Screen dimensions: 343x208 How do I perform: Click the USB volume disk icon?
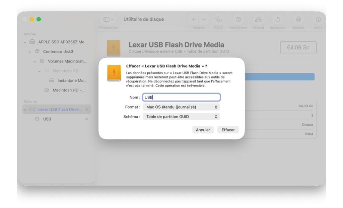click(x=37, y=119)
